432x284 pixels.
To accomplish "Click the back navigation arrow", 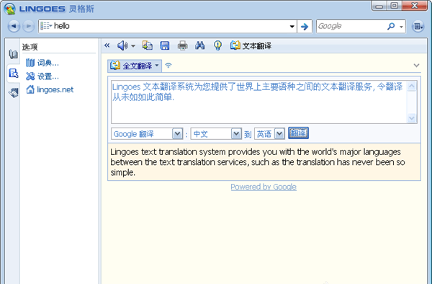I will click(x=14, y=27).
